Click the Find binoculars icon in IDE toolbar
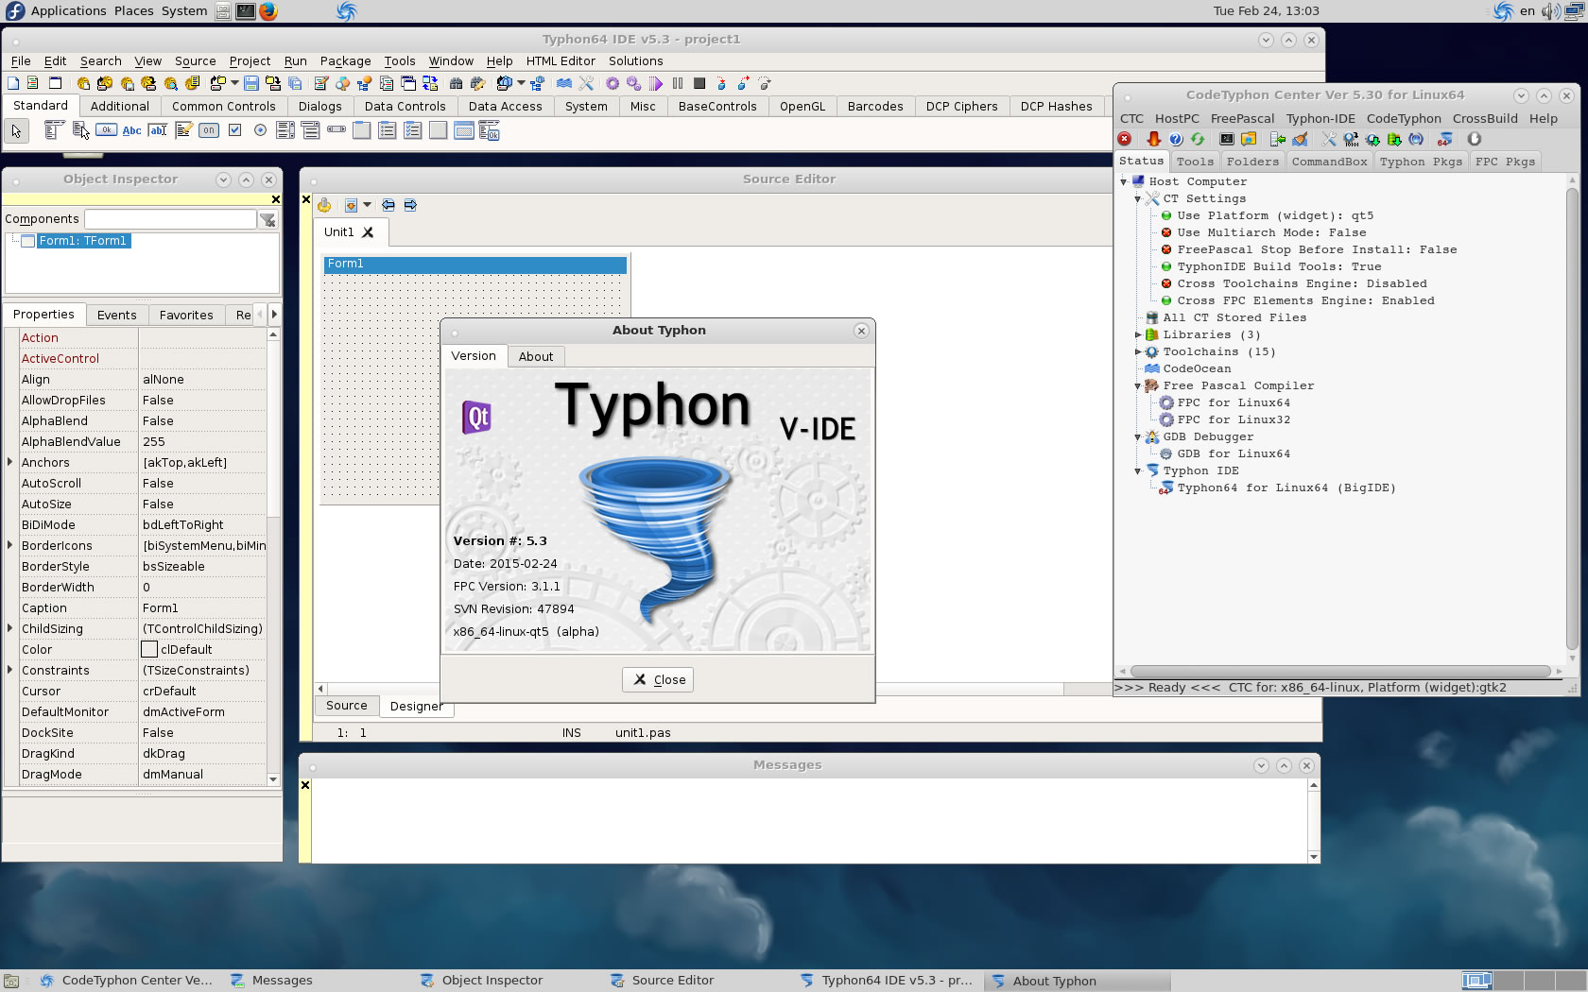The width and height of the screenshot is (1588, 992). (456, 83)
